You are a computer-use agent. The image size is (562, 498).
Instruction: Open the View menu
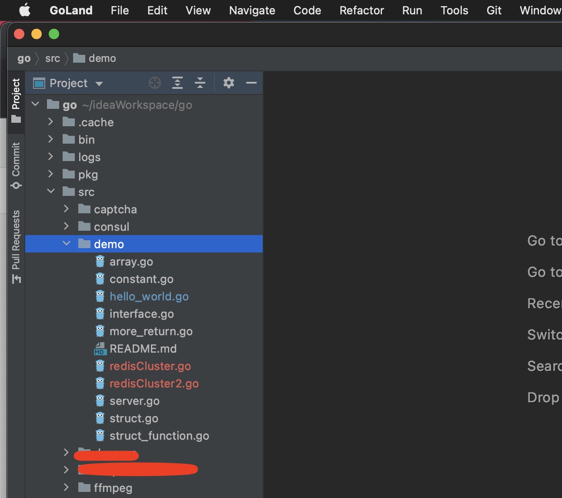click(x=198, y=10)
